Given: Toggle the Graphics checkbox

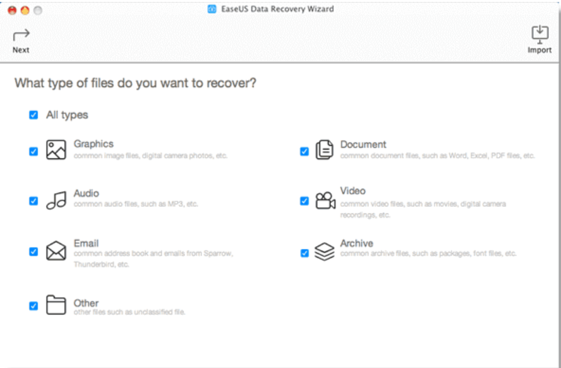Looking at the screenshot, I should tap(33, 151).
